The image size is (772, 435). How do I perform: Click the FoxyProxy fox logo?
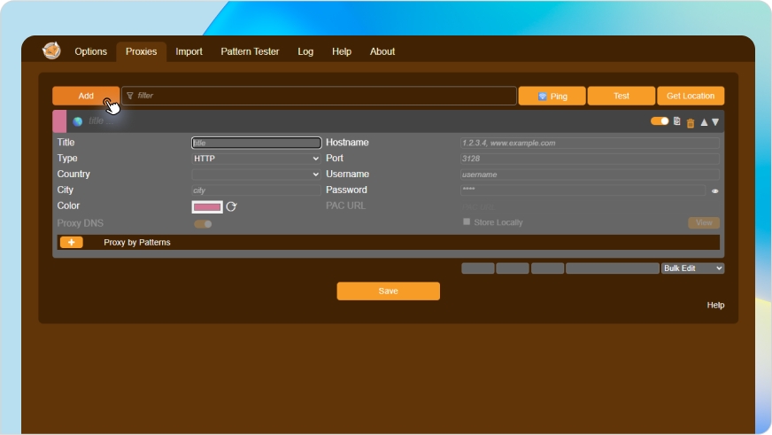(51, 51)
